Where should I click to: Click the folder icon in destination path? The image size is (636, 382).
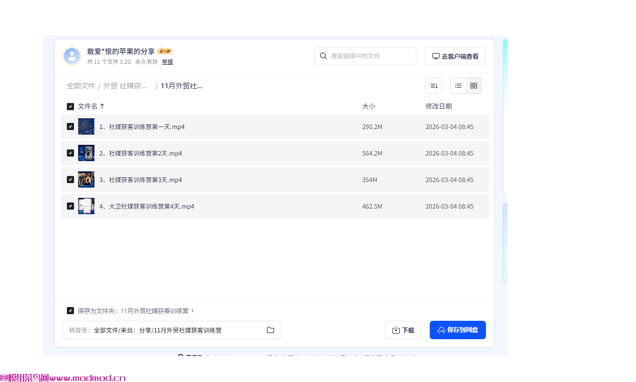point(271,330)
